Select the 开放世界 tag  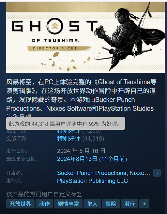coord(20,204)
